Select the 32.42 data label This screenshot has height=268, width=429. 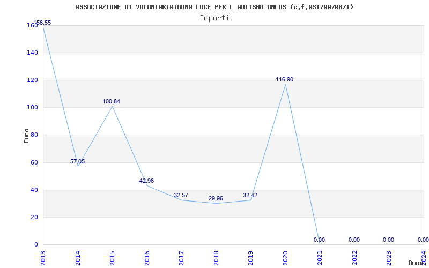click(x=250, y=195)
